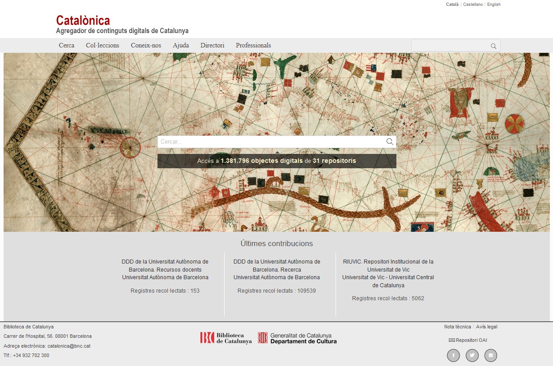
Task: Click 'Universitat de Vic - Universitat Central de Catalunya'
Action: coord(388,281)
